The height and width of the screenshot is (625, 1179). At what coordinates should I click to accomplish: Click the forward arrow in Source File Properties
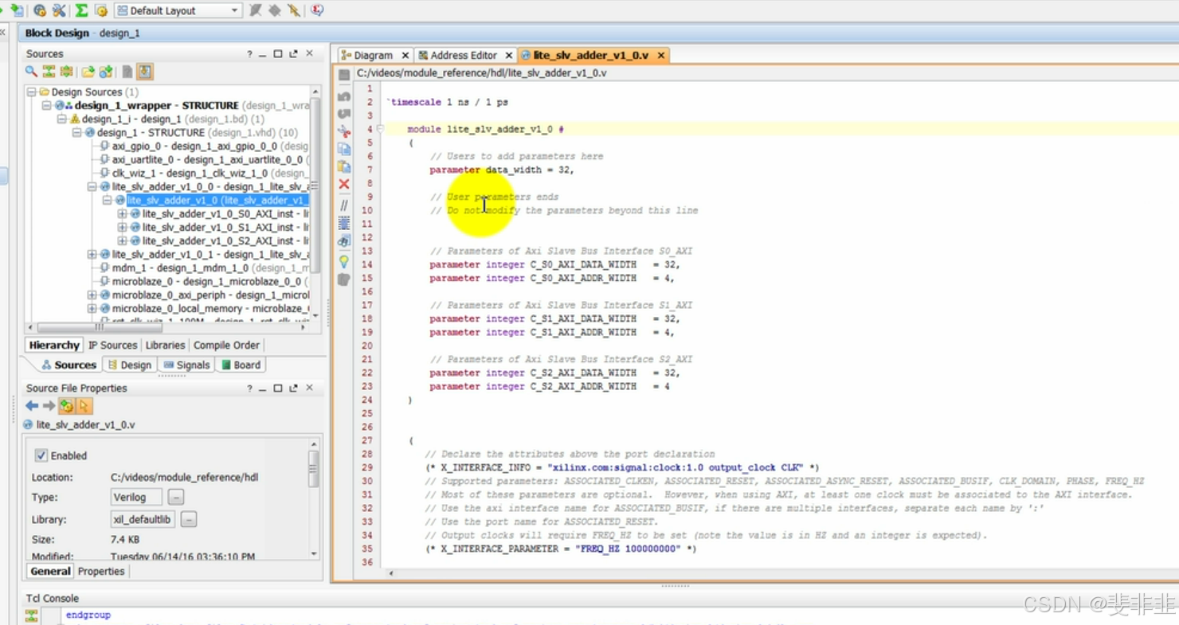point(49,406)
